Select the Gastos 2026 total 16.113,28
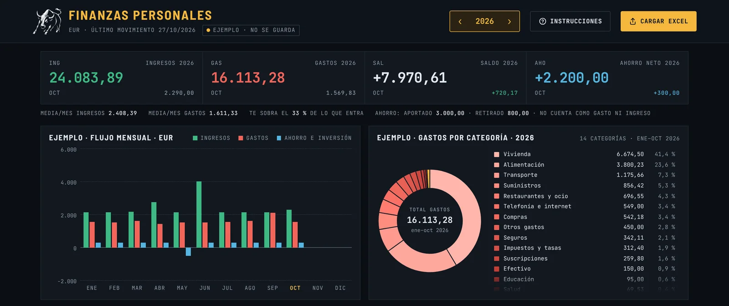This screenshot has height=306, width=729. [x=248, y=78]
